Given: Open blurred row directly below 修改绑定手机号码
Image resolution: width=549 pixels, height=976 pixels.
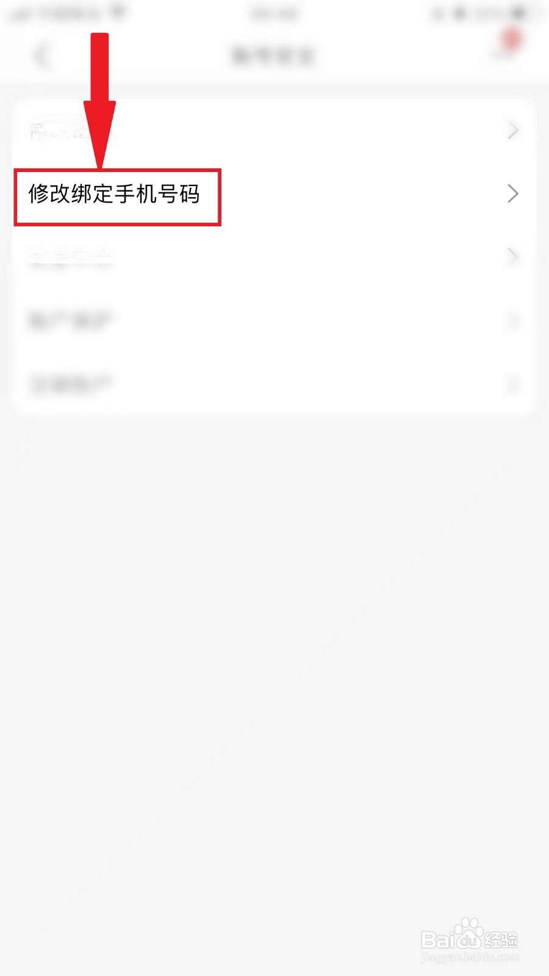Looking at the screenshot, I should (273, 257).
